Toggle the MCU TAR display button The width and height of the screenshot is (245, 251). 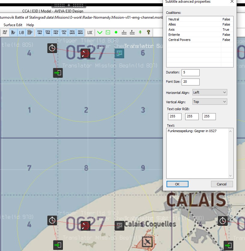click(x=48, y=33)
